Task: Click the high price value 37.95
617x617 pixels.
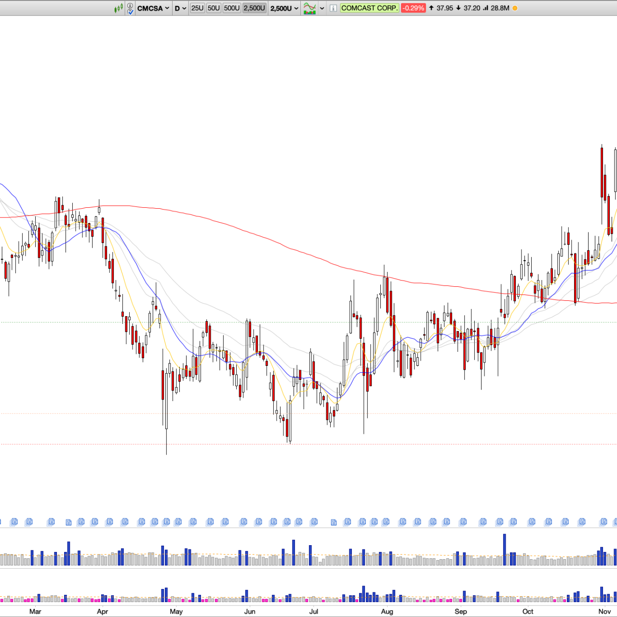Action: pos(445,8)
